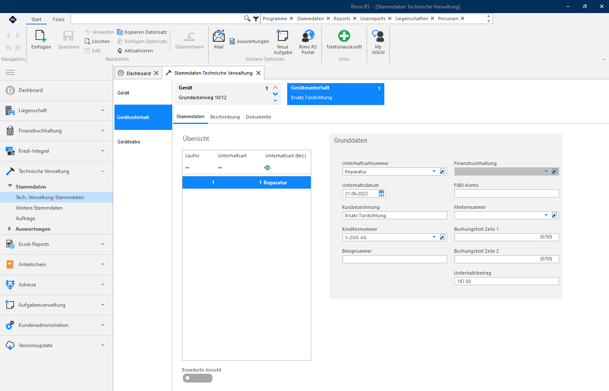Open the calendar picker for Unterhaltsdatum
The image size is (609, 391).
pos(381,194)
